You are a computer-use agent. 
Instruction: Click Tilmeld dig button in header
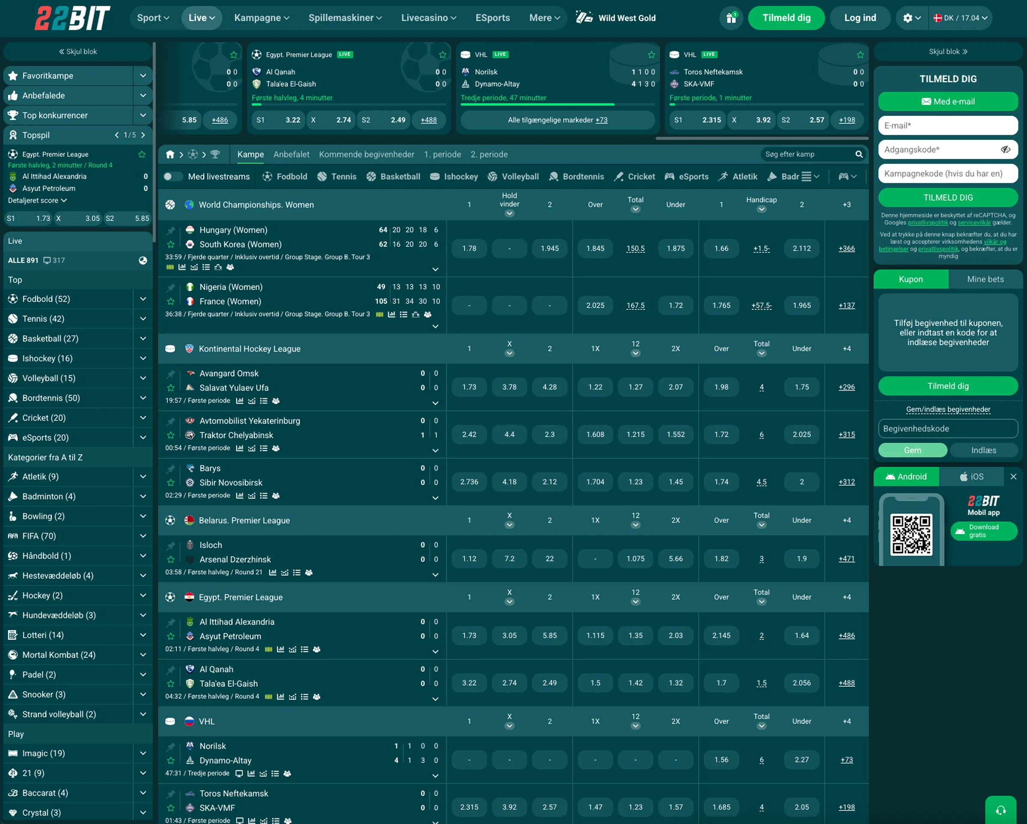(786, 18)
